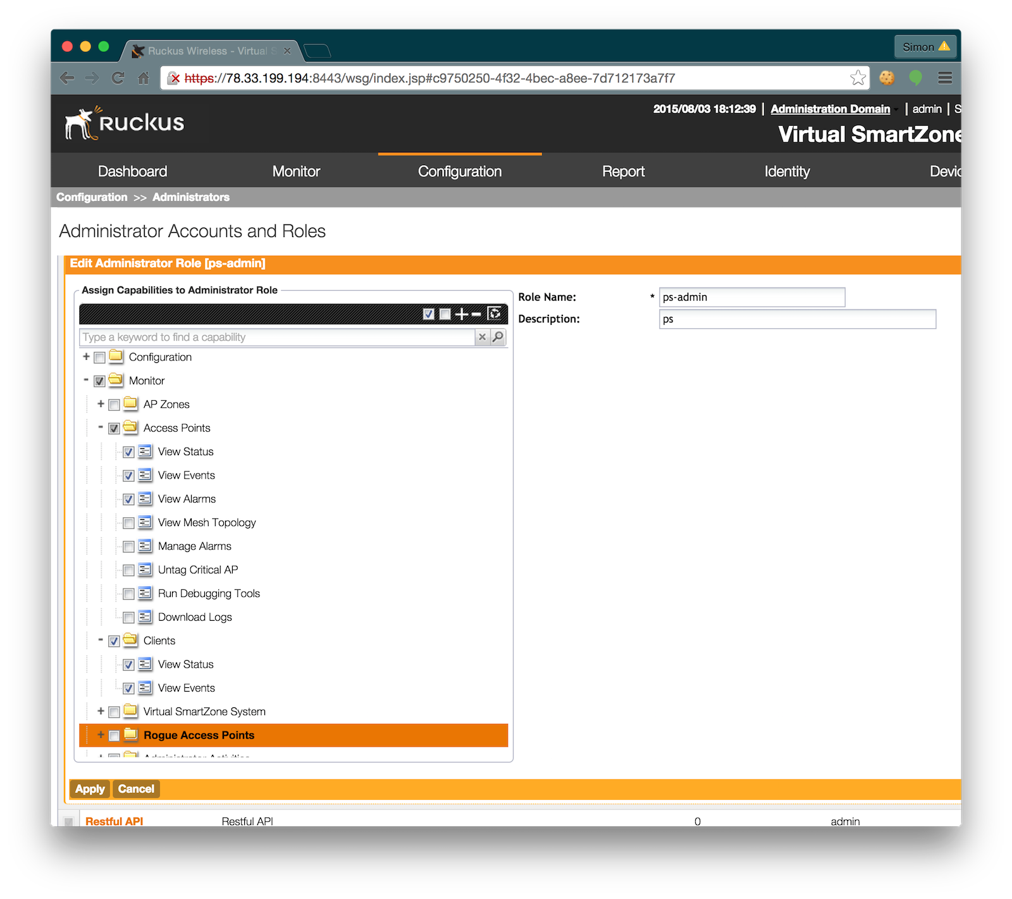Image resolution: width=1012 pixels, height=899 pixels.
Task: Click the Configuration breadcrumb link
Action: [x=92, y=197]
